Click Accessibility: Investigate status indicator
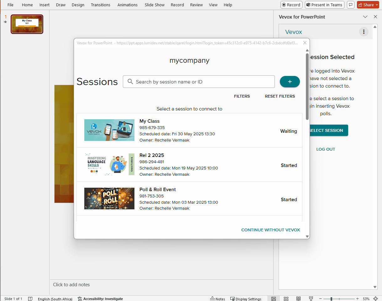This screenshot has width=382, height=301. (x=100, y=299)
